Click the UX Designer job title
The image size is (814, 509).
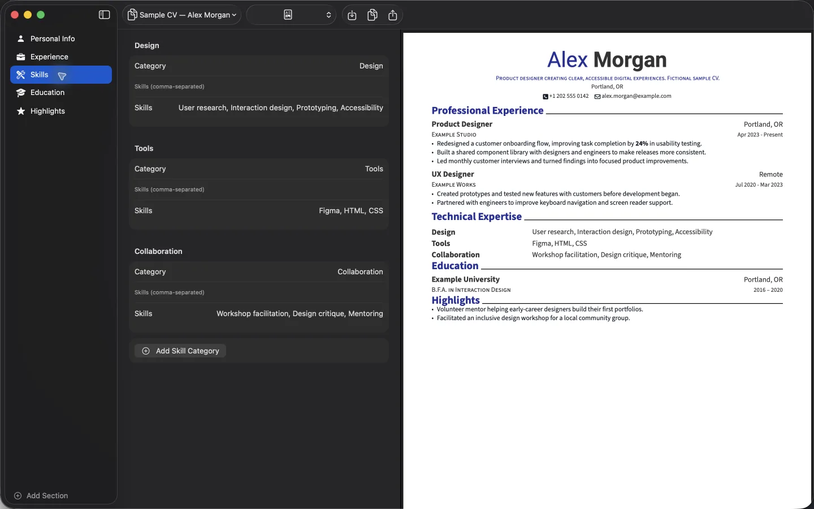coord(453,174)
